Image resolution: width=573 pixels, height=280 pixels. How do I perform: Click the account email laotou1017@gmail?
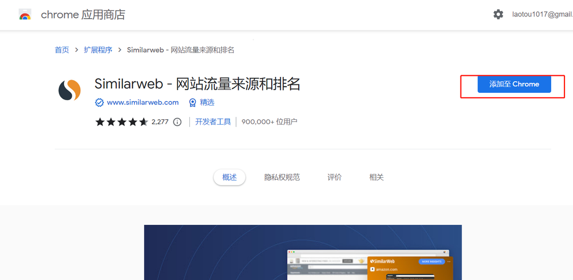(x=541, y=14)
